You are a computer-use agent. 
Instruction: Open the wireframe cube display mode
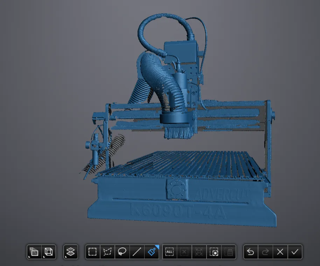pyautogui.click(x=49, y=252)
